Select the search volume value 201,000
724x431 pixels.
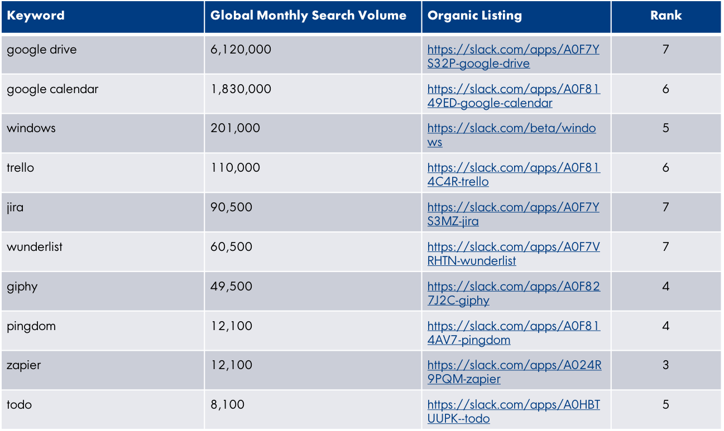[x=235, y=128]
